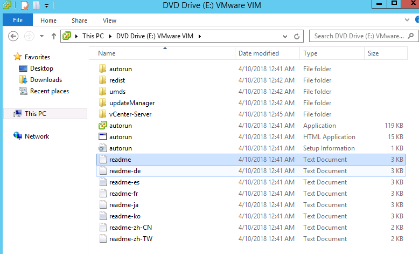Open Help with the question mark icon
The height and width of the screenshot is (254, 419).
coord(417,19)
